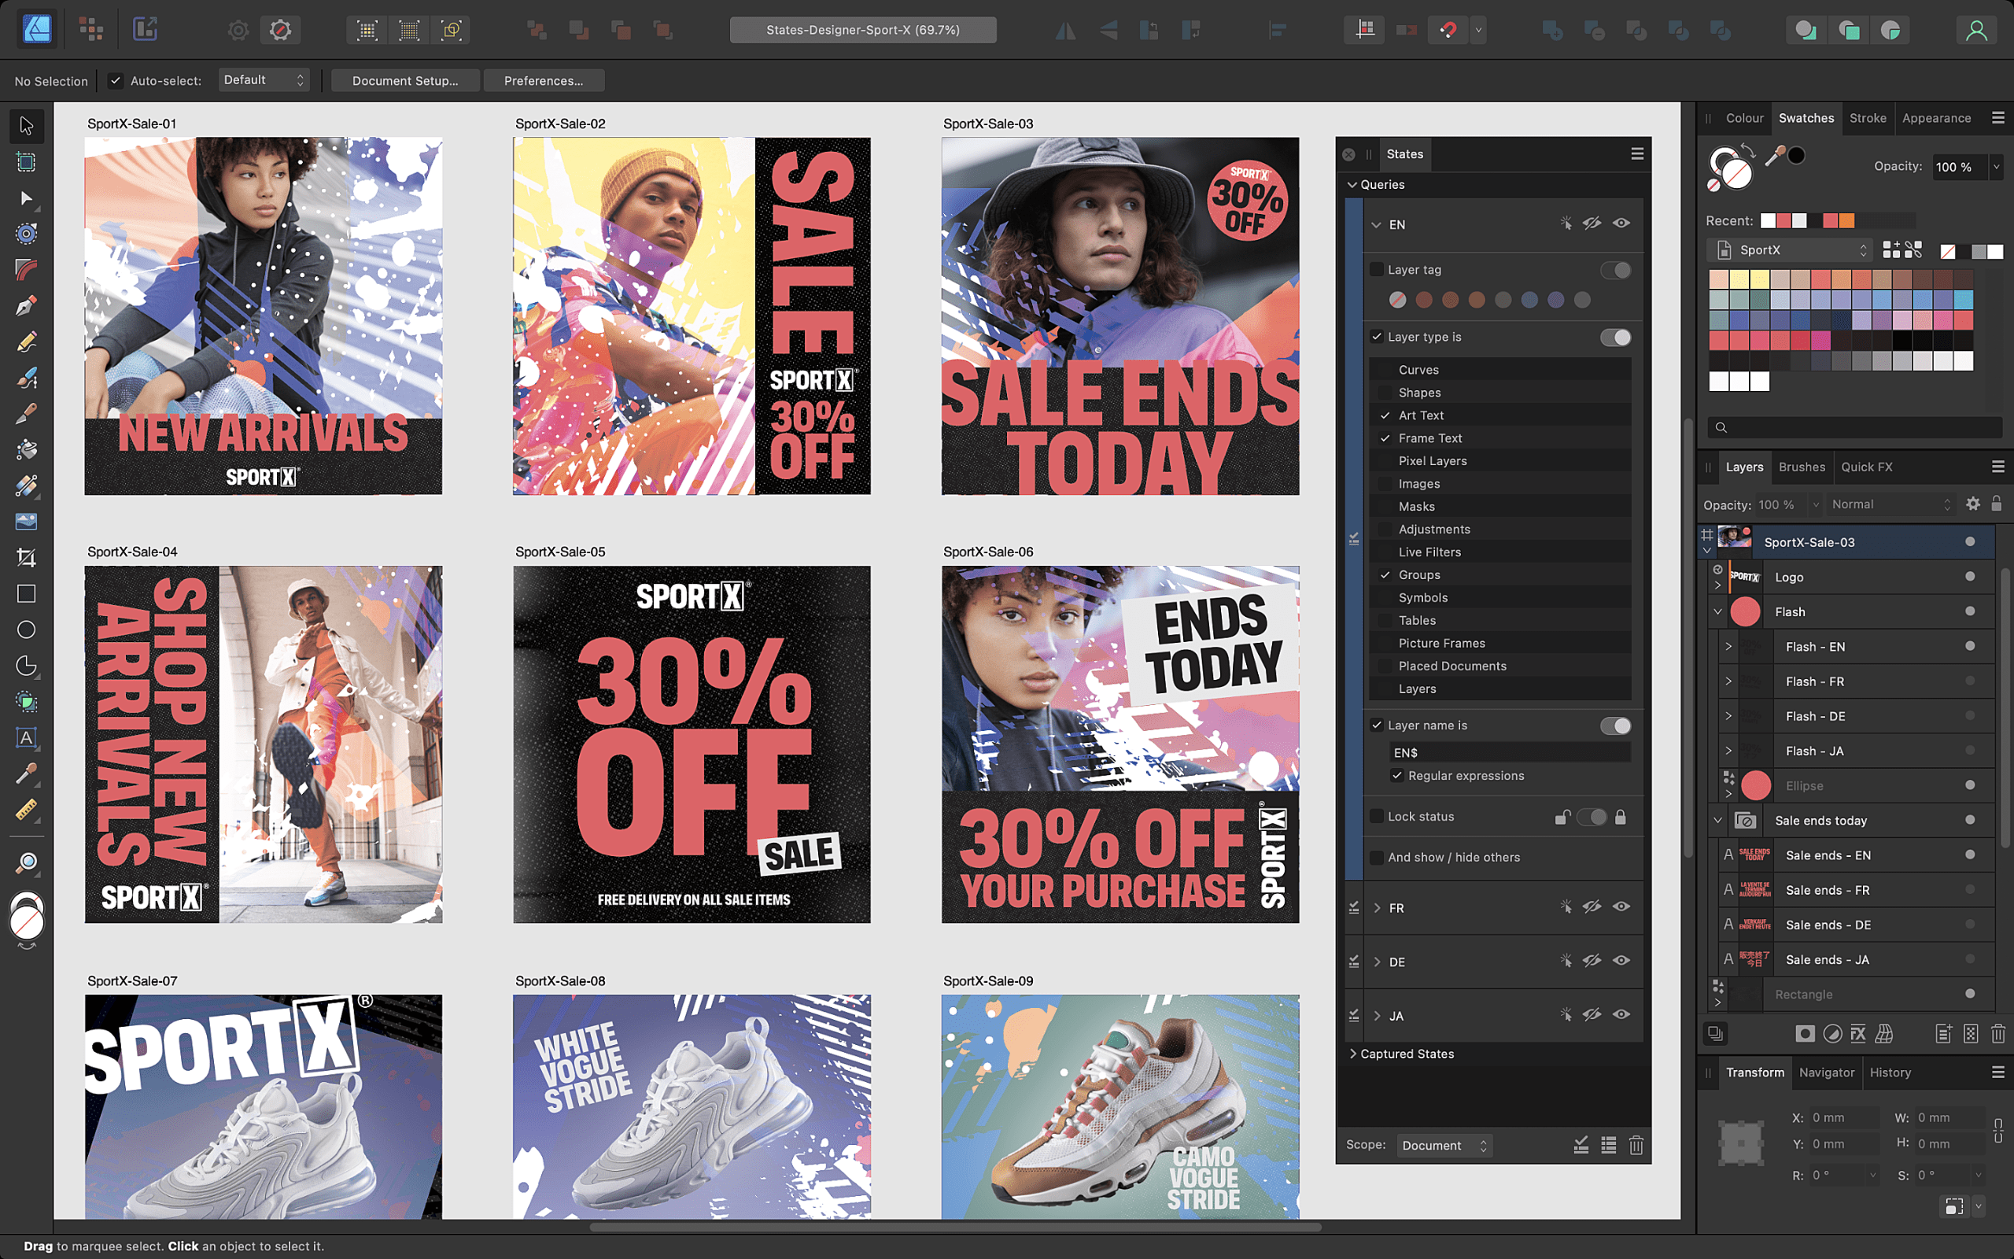This screenshot has width=2014, height=1259.
Task: Click the Document Setup... button
Action: (x=405, y=81)
